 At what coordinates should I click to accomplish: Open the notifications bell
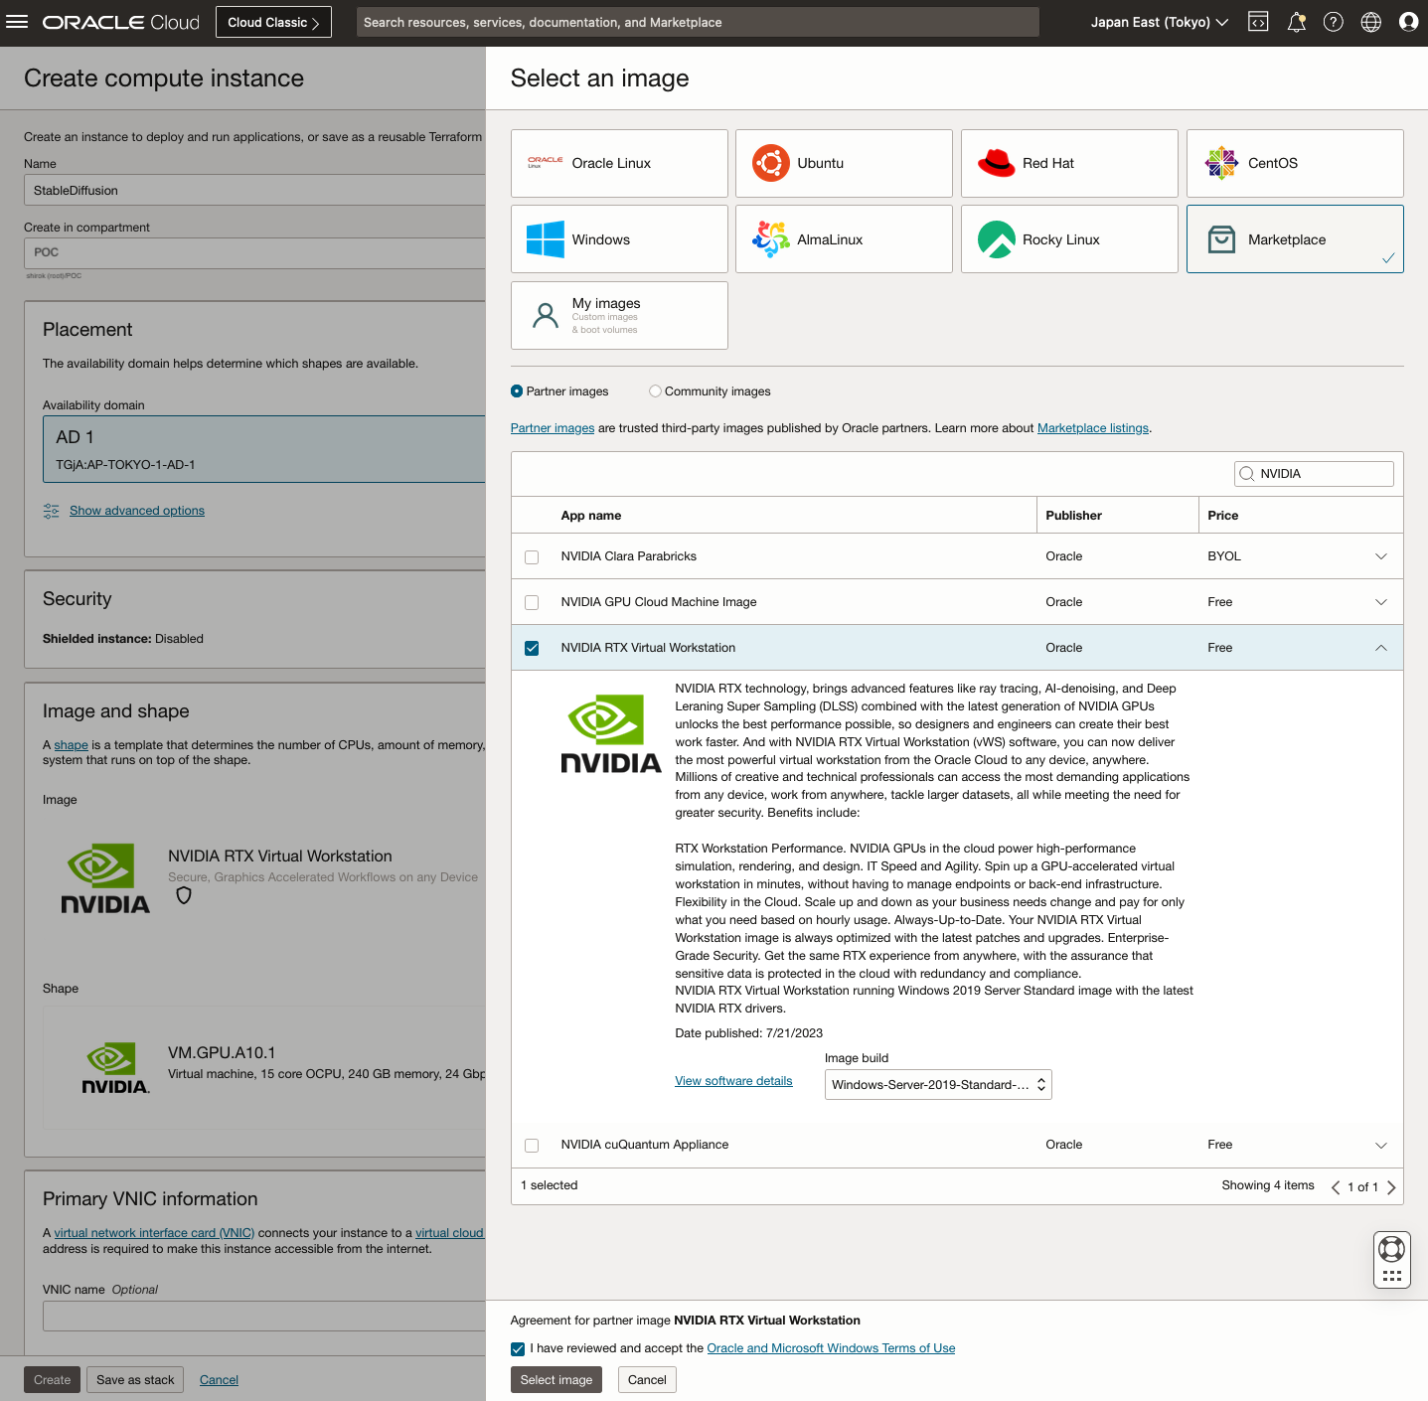[x=1296, y=21]
